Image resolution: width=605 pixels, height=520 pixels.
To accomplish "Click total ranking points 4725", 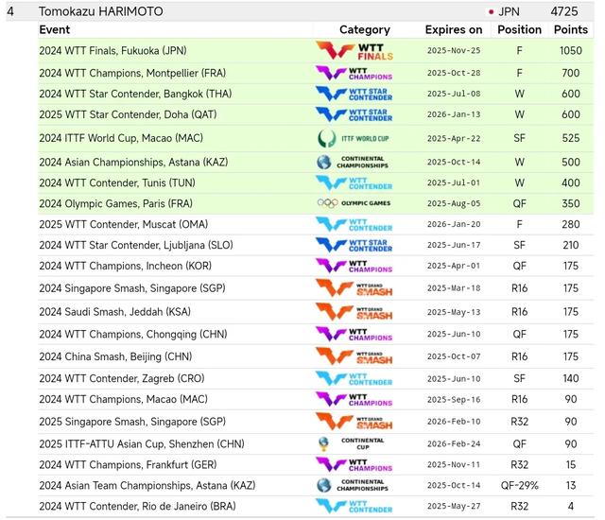I will (x=564, y=11).
